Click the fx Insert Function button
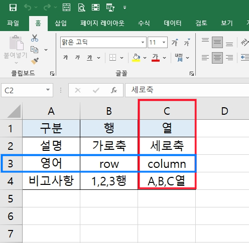The image size is (249, 243). pos(114,90)
